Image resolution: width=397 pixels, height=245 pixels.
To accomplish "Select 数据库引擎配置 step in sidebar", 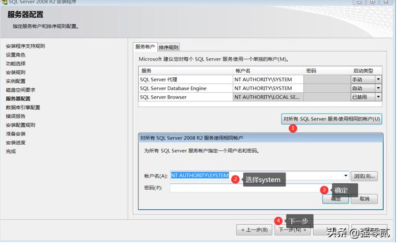I will click(23, 107).
